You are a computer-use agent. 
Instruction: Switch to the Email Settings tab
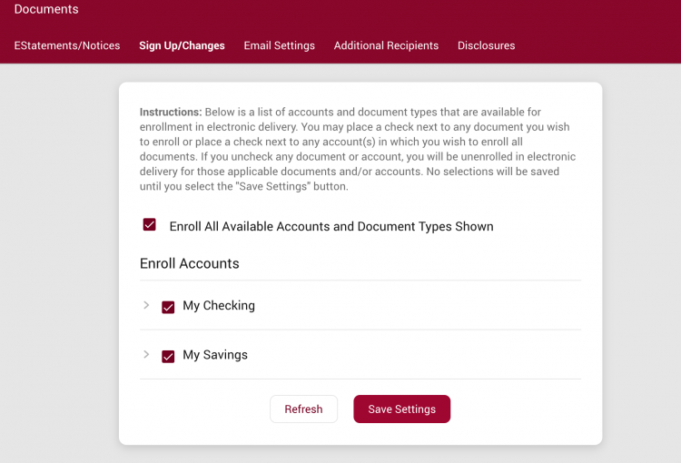point(280,45)
